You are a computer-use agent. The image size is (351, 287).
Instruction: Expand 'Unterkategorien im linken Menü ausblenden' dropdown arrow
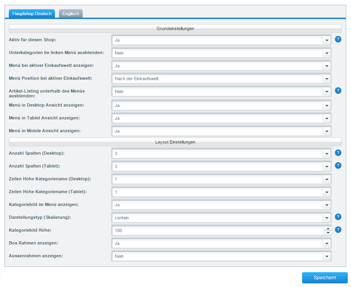pyautogui.click(x=327, y=53)
